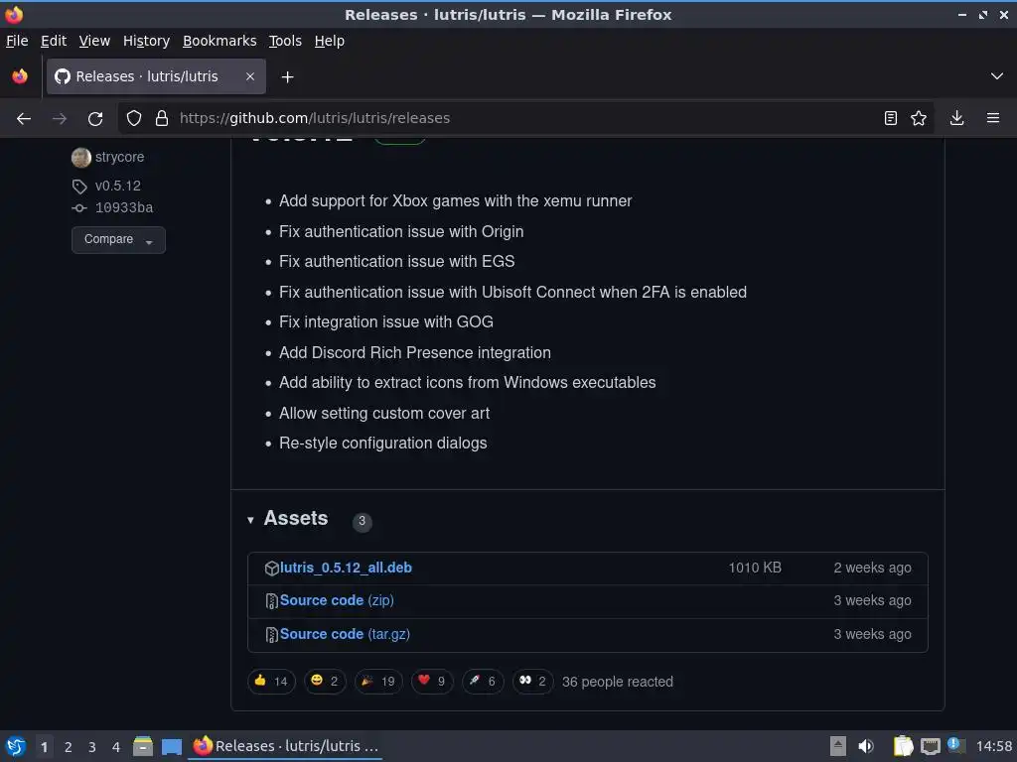
Task: Open commit 10933ba link
Action: (x=124, y=208)
